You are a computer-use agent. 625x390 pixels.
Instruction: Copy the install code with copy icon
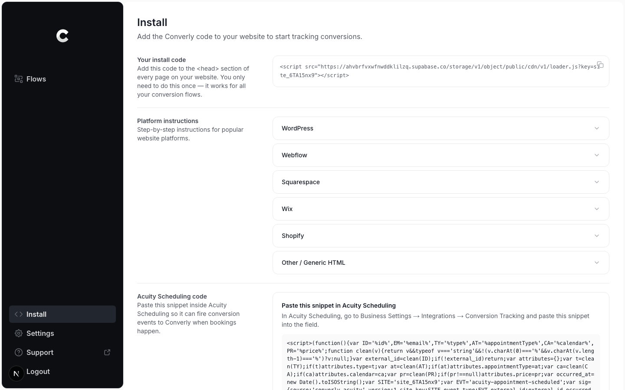pyautogui.click(x=600, y=65)
